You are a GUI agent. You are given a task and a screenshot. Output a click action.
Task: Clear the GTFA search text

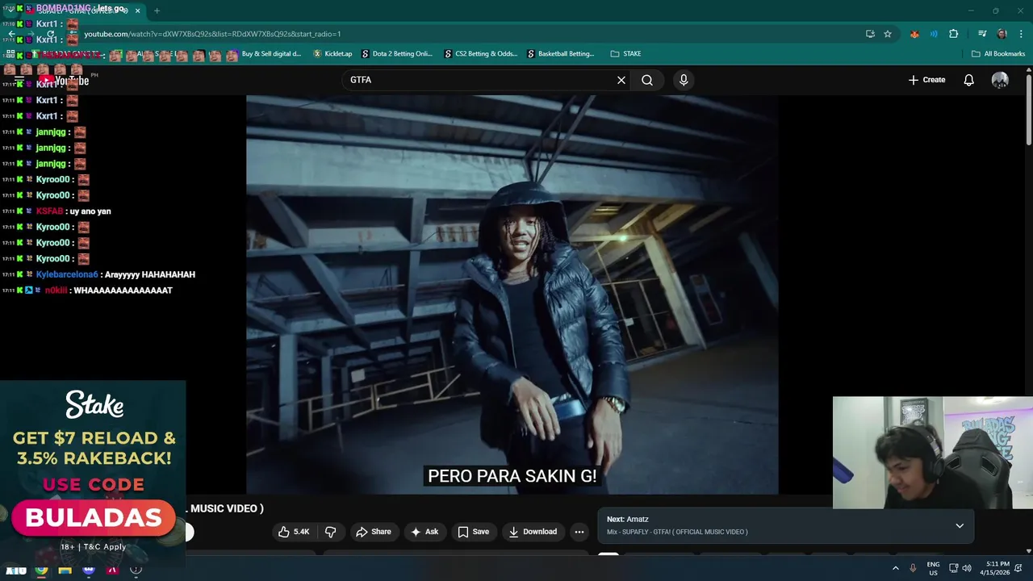pyautogui.click(x=621, y=80)
